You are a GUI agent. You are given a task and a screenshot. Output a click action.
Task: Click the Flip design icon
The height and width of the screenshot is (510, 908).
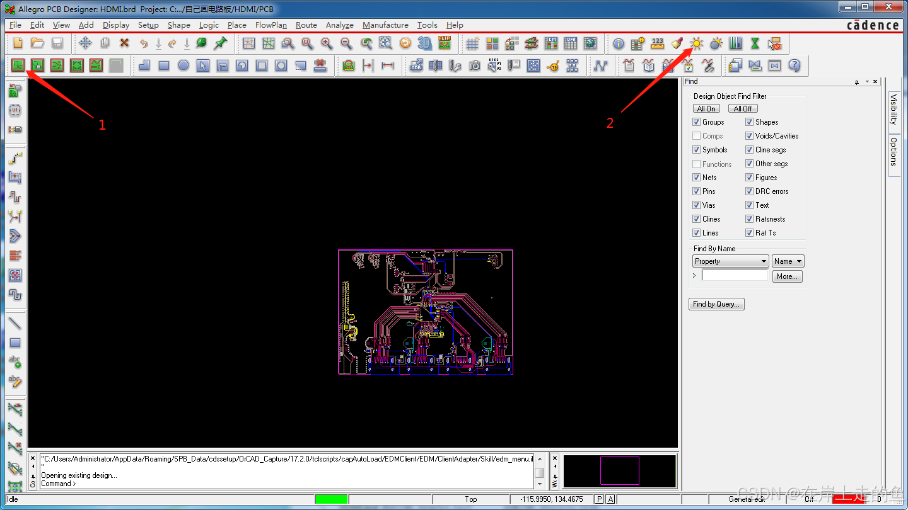click(x=445, y=43)
